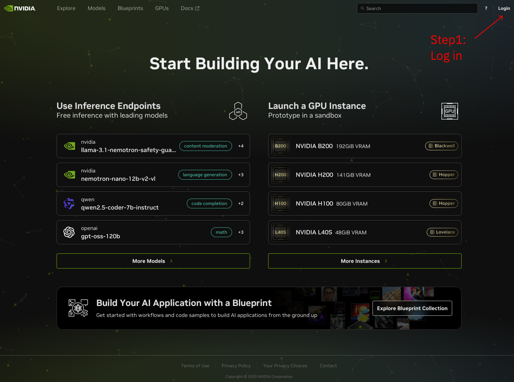Viewport: 514px width, 382px height.
Task: Click the B200 chip thumbnail icon
Action: click(x=280, y=146)
